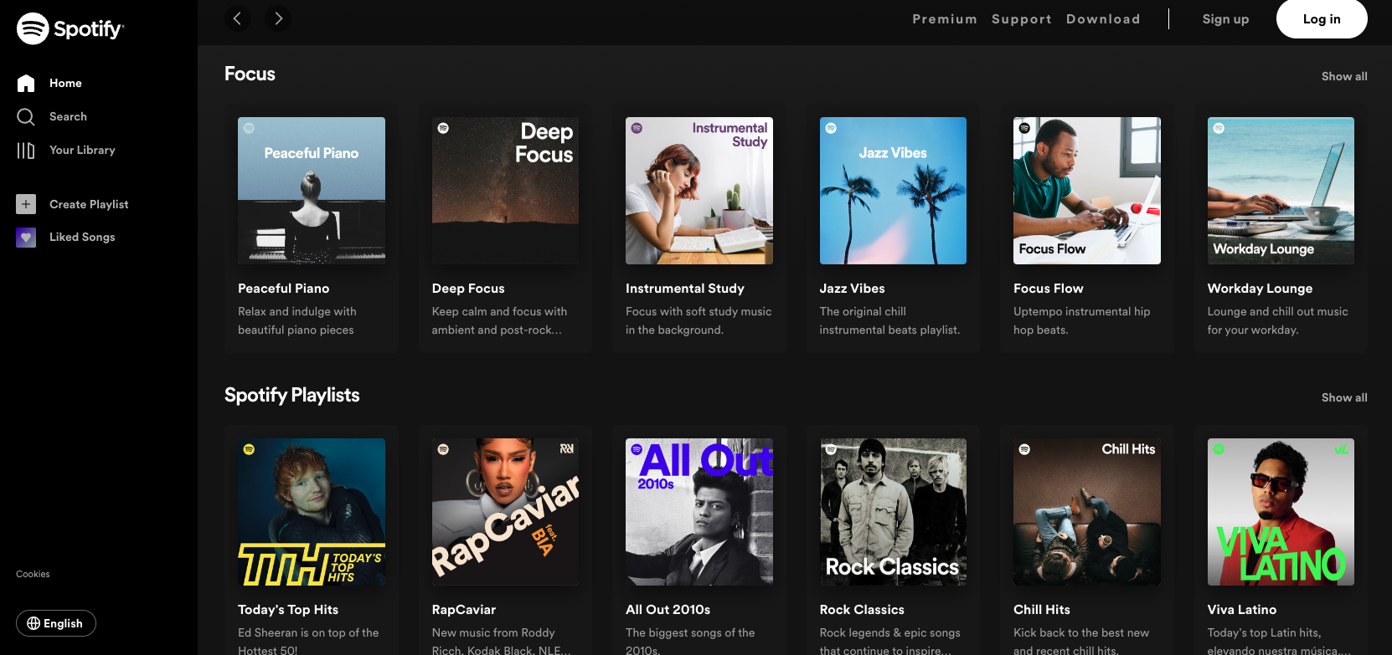The width and height of the screenshot is (1392, 655).
Task: Click the Focus Flow playlist title
Action: pos(1049,288)
